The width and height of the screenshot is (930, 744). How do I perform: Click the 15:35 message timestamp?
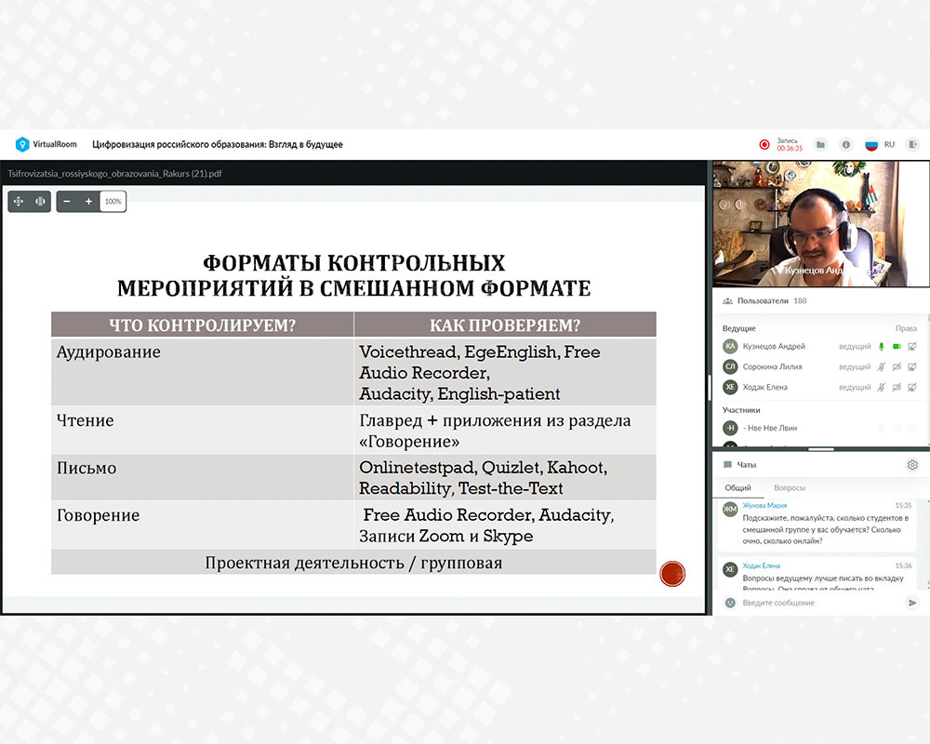point(903,506)
